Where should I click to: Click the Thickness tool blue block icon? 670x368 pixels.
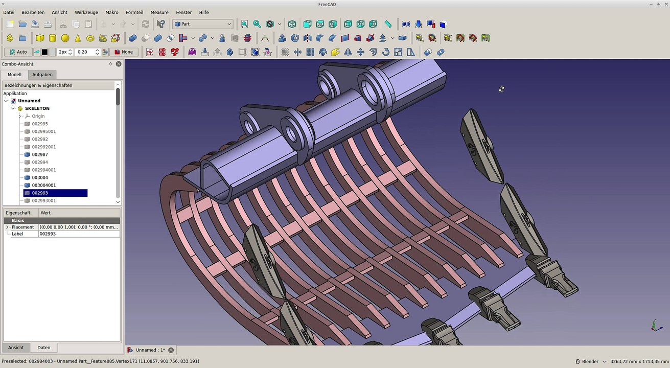(402, 38)
